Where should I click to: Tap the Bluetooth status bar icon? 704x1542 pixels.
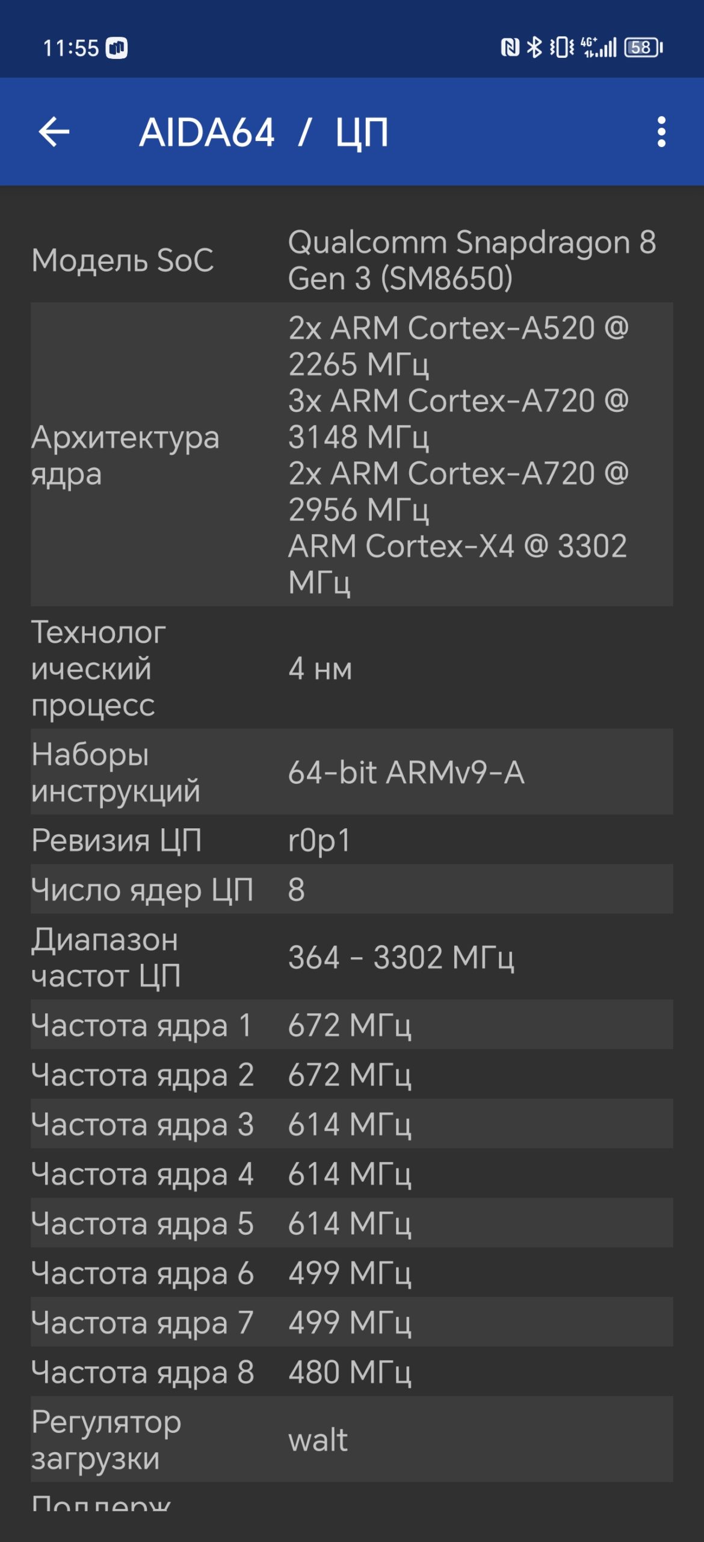coord(534,47)
